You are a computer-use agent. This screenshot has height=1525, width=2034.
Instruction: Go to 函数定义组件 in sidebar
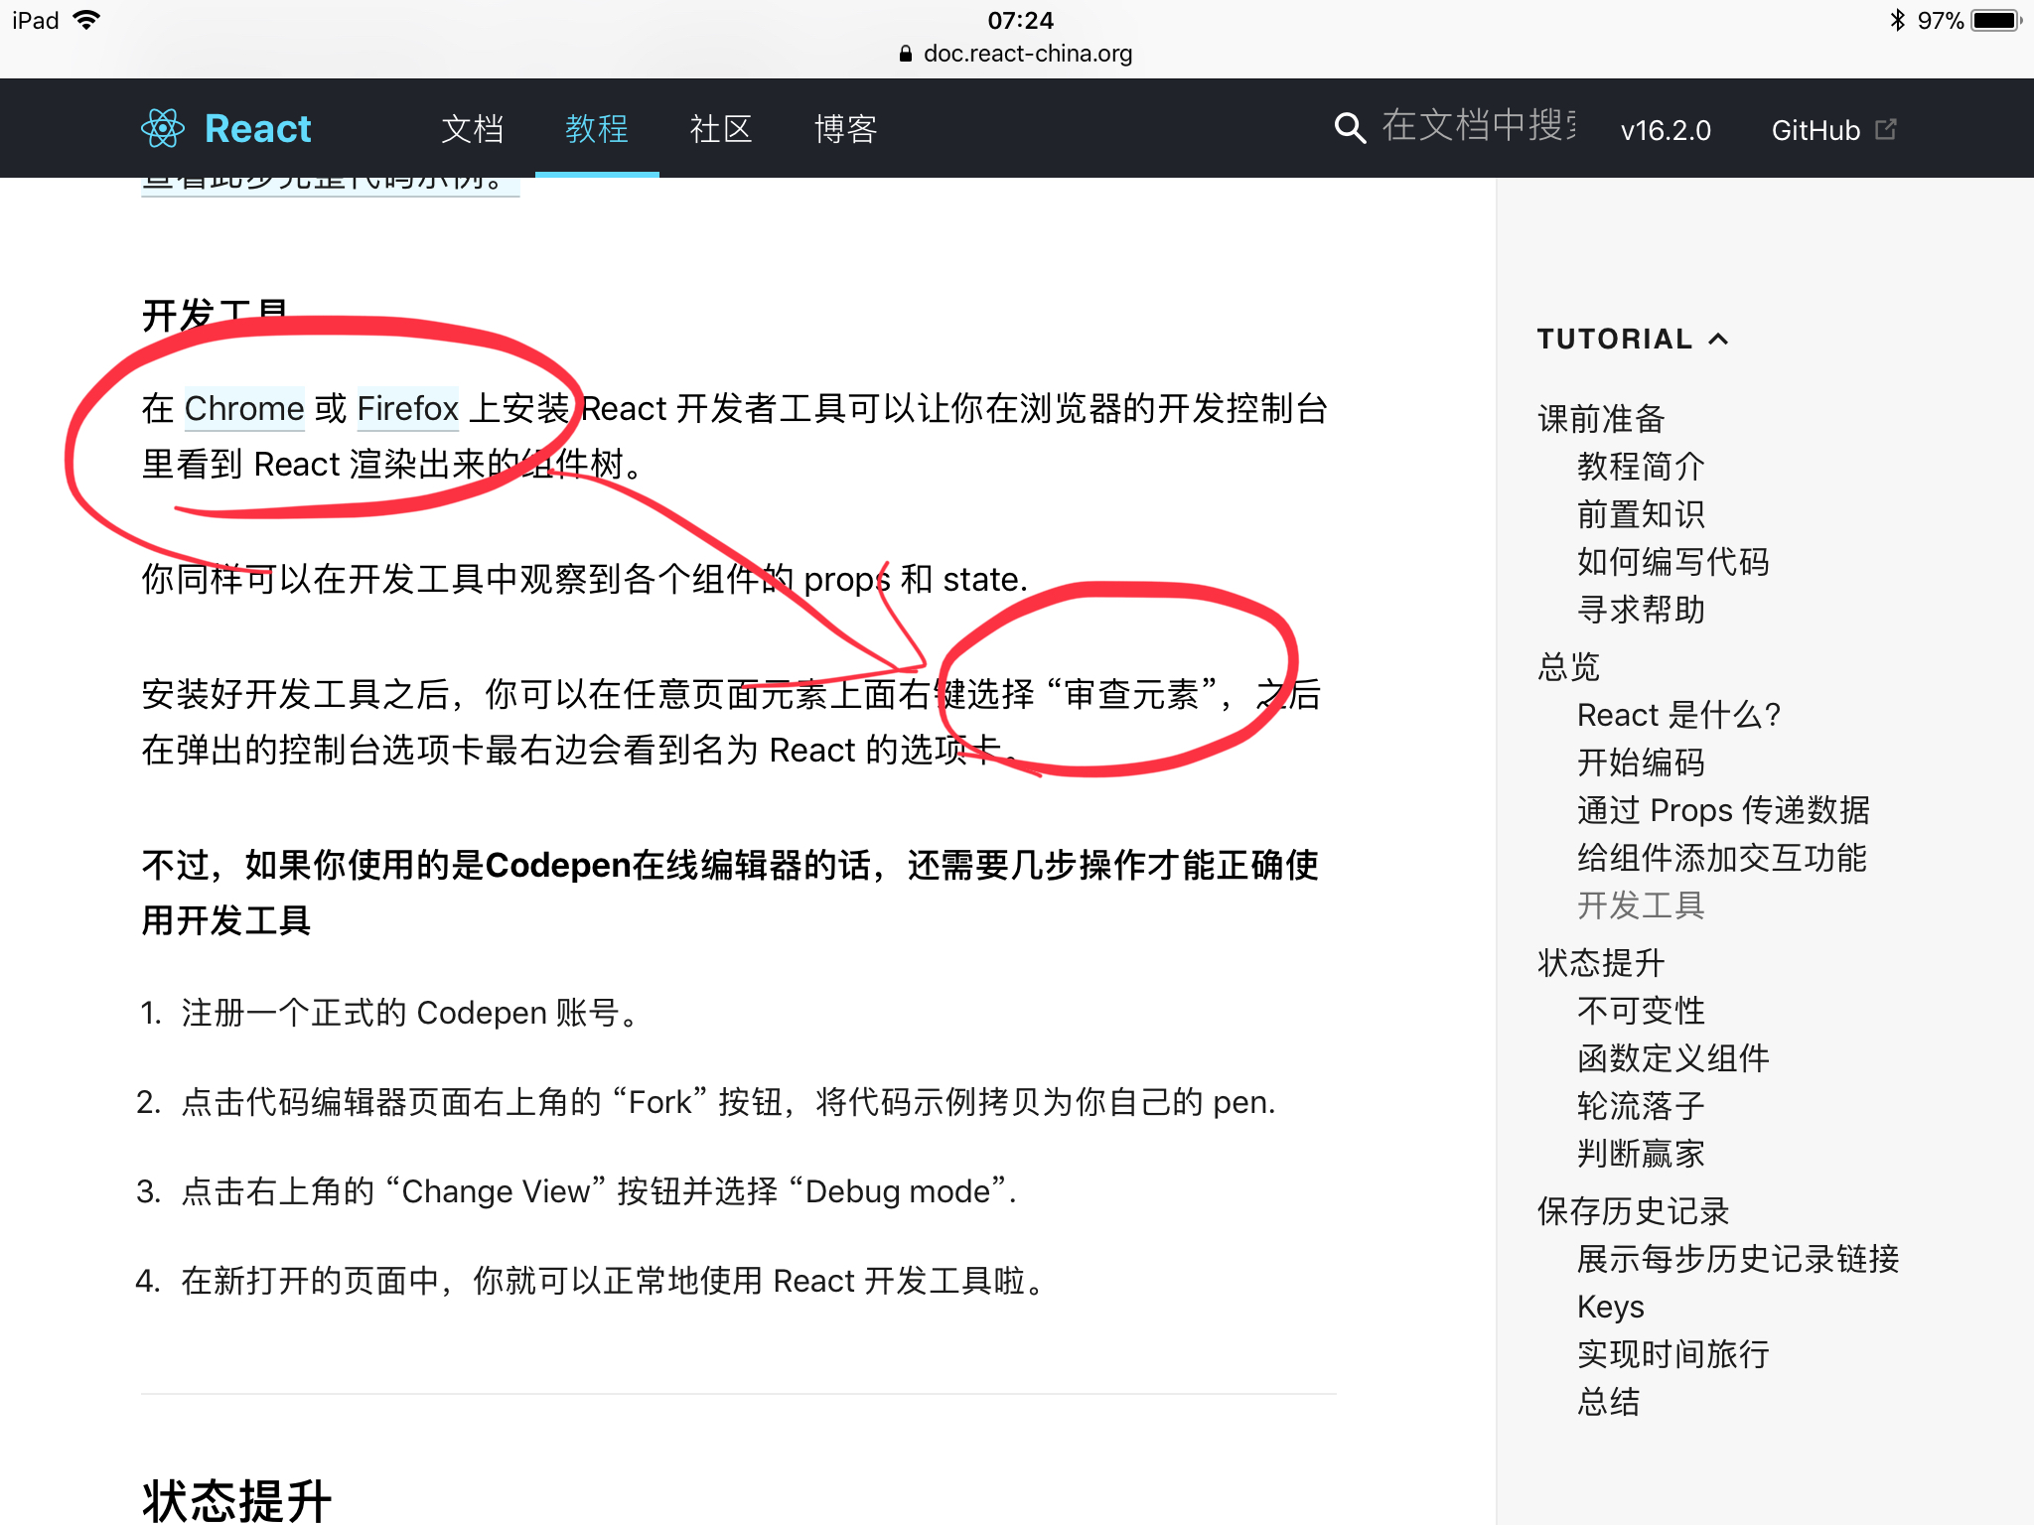click(1673, 1057)
